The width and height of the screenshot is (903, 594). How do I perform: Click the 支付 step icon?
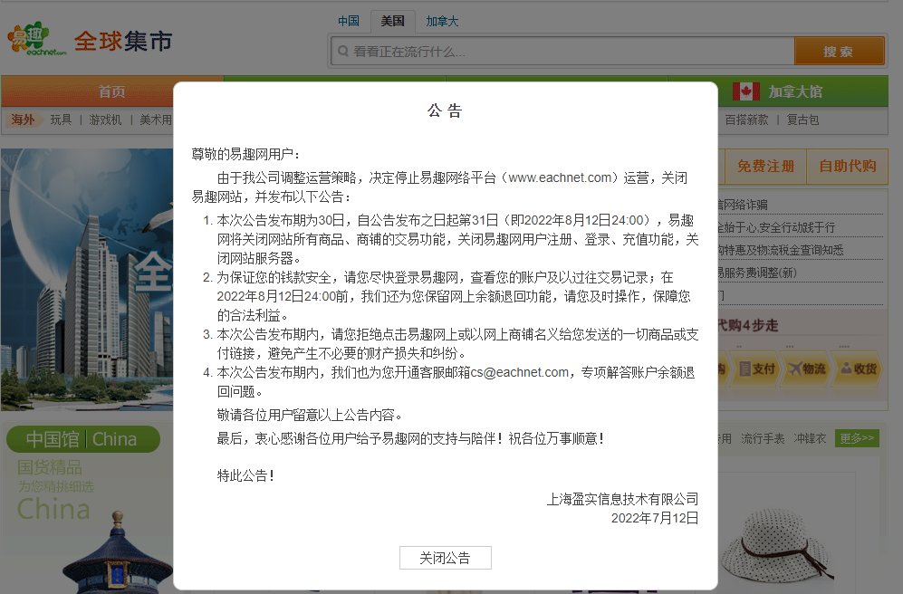tap(756, 369)
